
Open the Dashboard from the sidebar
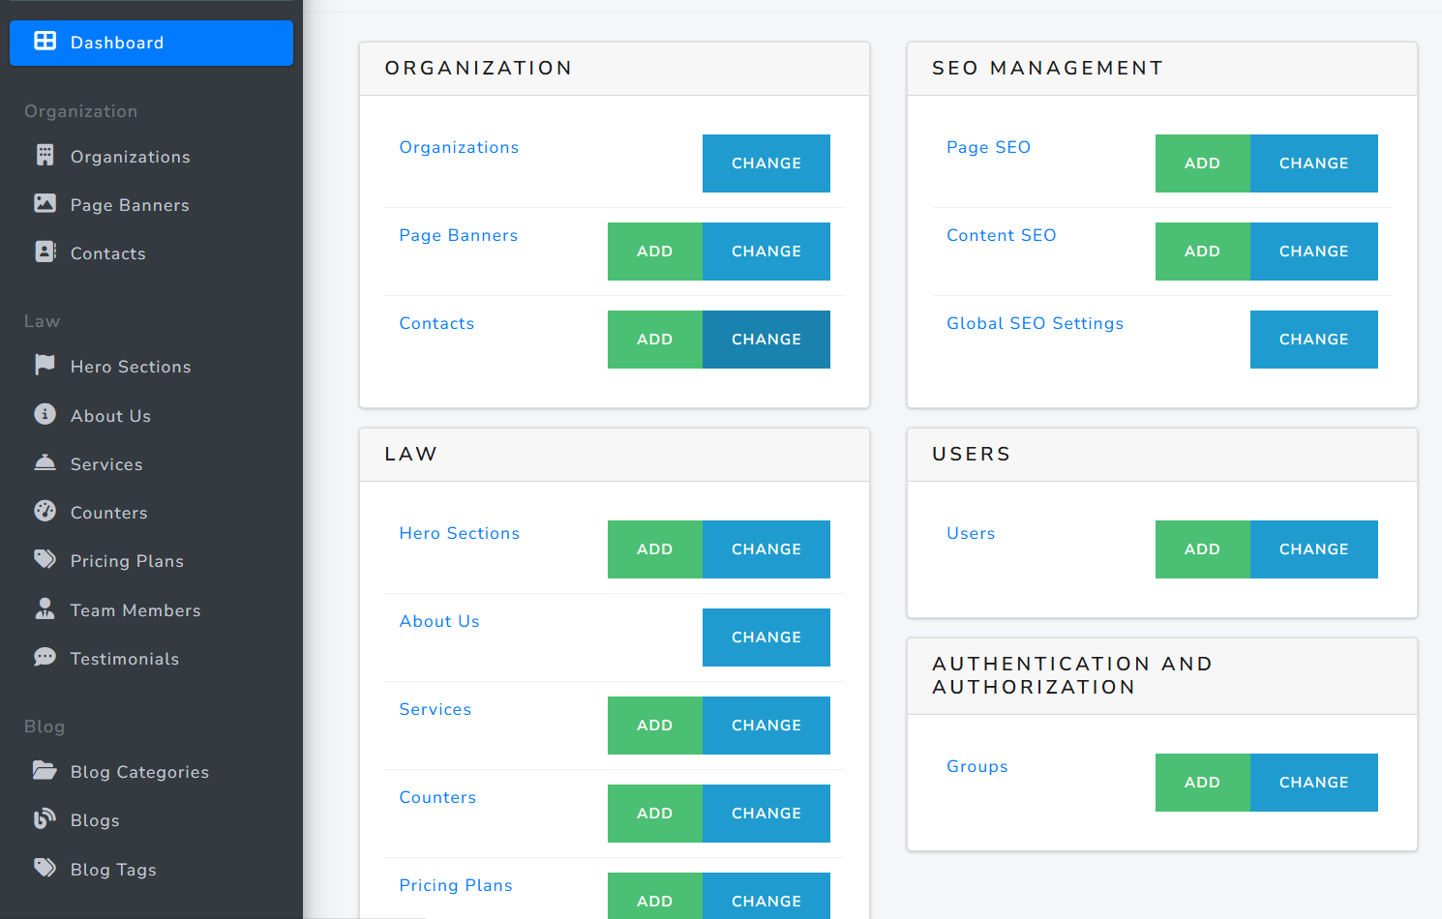(x=116, y=42)
